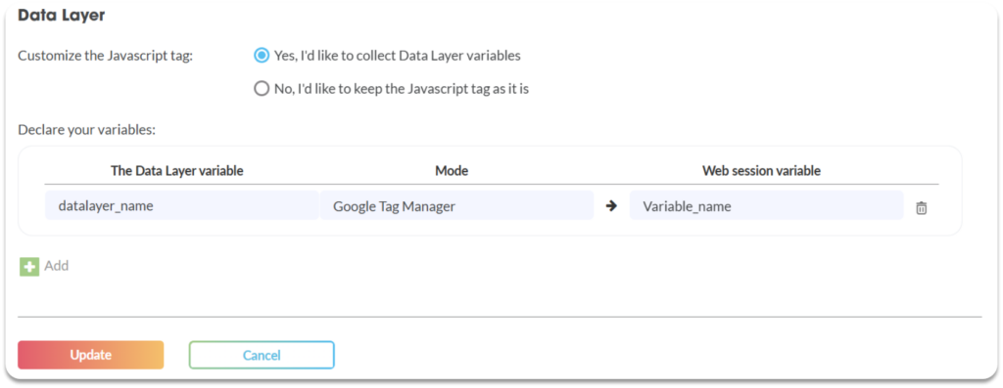Click the Mode column header
The image size is (1003, 388).
tap(452, 170)
